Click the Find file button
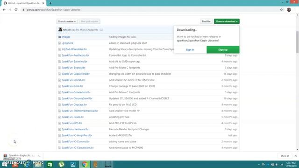Screen dimensions: 299x168 click(x=206, y=21)
